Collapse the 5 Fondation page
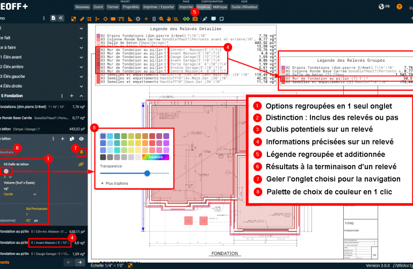This screenshot has height=269, width=413. pyautogui.click(x=82, y=96)
